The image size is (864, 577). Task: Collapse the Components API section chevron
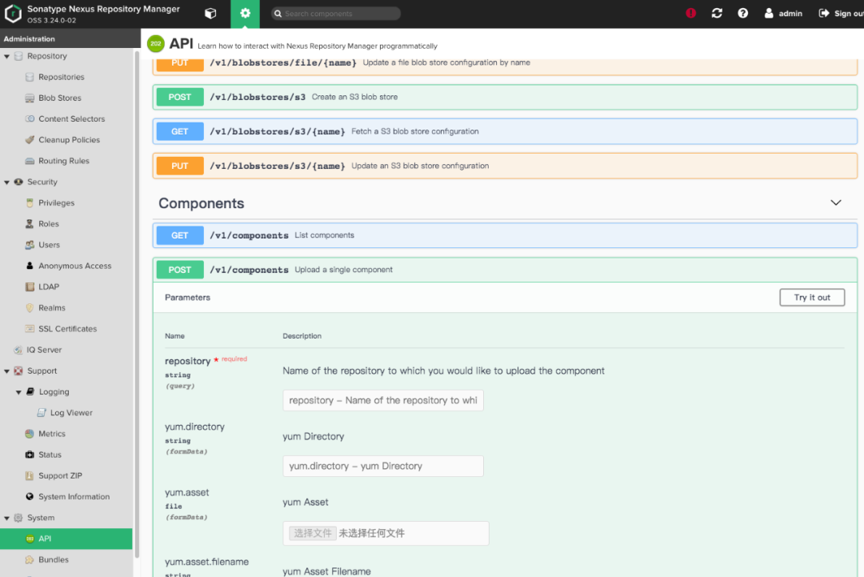tap(836, 203)
